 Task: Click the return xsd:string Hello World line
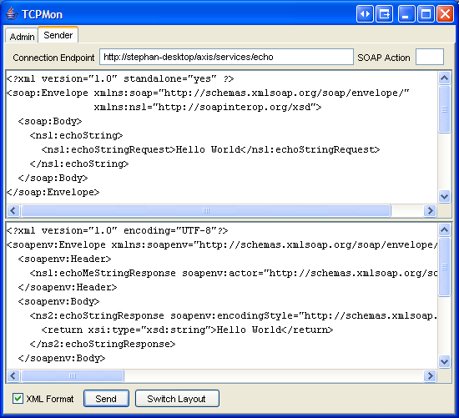click(x=187, y=330)
